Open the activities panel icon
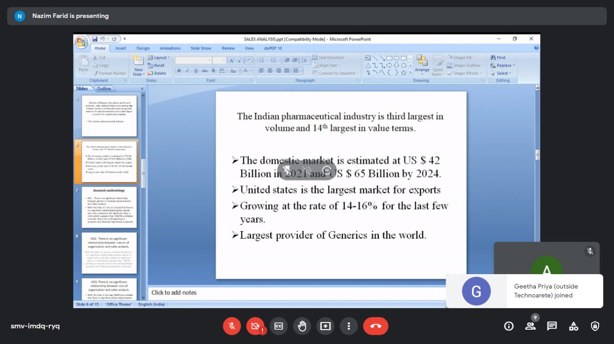 click(574, 326)
